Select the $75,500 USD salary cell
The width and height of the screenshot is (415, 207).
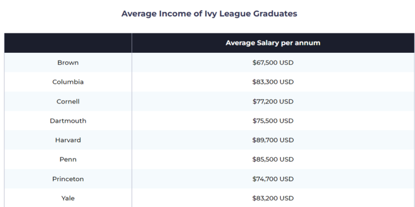coord(273,121)
